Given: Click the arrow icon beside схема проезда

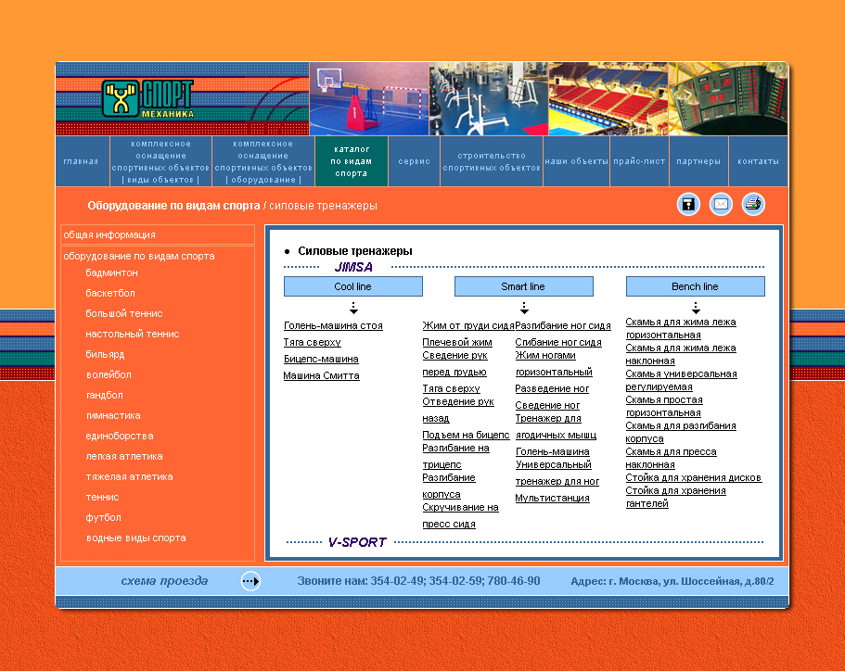Looking at the screenshot, I should tap(250, 581).
